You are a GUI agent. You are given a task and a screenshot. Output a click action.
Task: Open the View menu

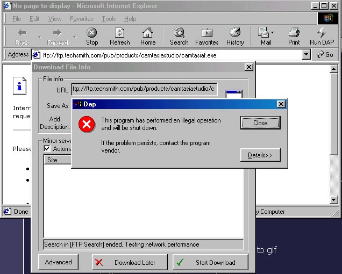pyautogui.click(x=55, y=19)
